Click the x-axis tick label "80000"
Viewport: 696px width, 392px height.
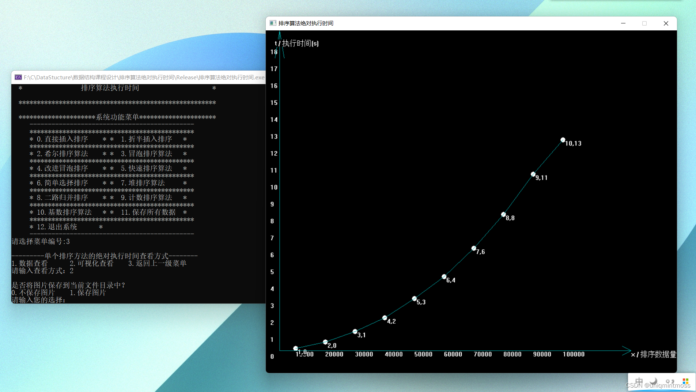[x=512, y=354]
